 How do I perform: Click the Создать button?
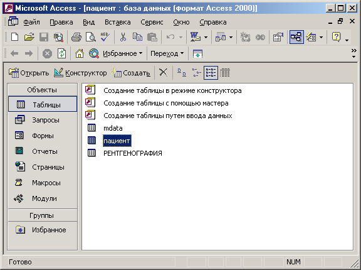click(131, 73)
